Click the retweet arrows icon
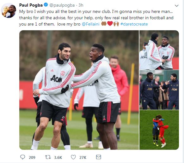The width and height of the screenshot is (184, 163). pyautogui.click(x=48, y=157)
